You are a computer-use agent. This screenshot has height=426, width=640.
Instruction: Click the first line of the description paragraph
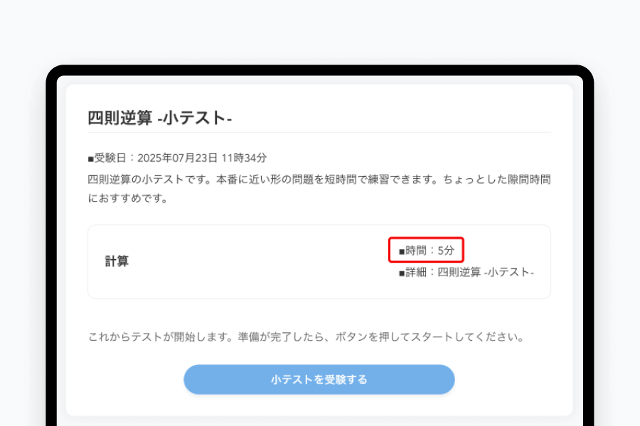point(319,180)
